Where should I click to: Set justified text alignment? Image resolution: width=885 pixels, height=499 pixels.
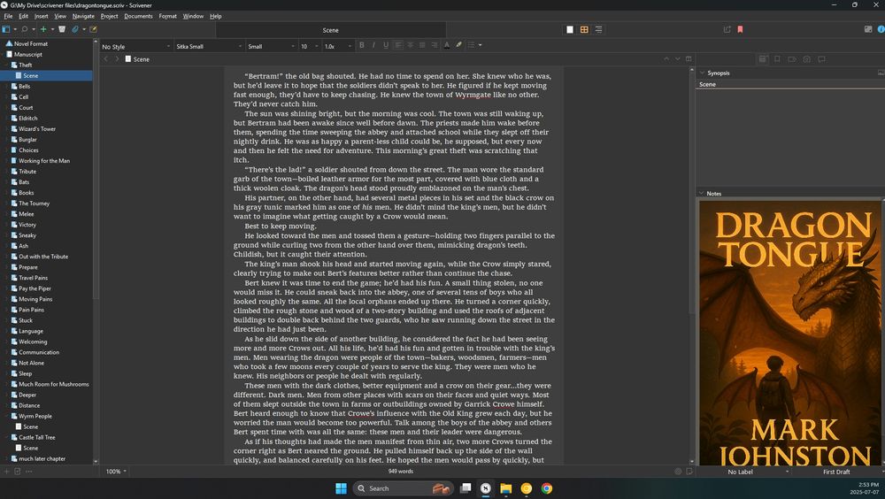click(x=422, y=45)
